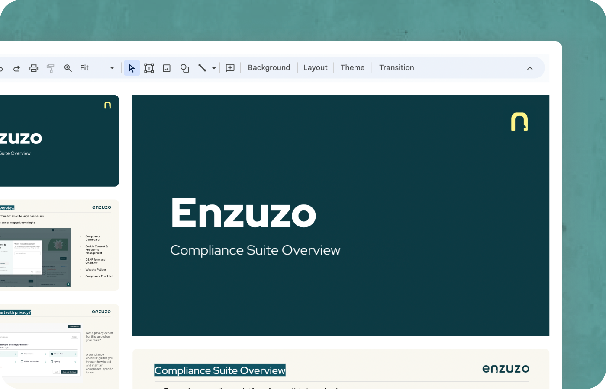
Task: Click the Print icon
Action: (34, 68)
